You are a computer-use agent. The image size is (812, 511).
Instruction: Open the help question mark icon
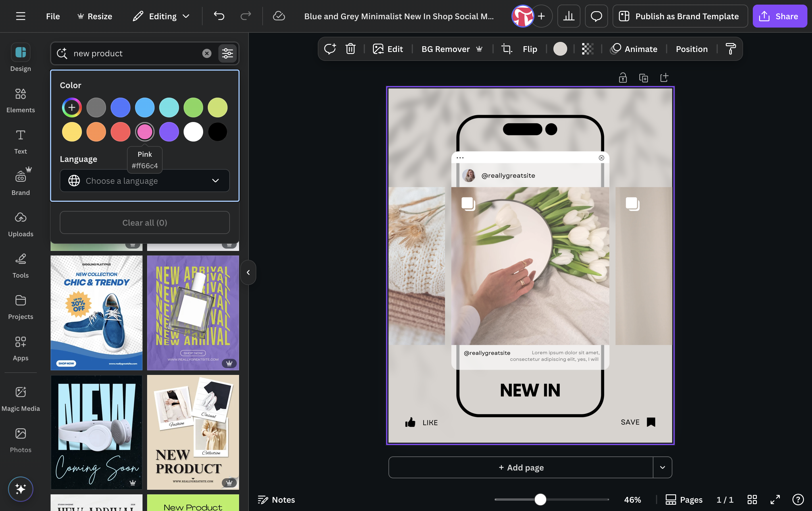pos(798,500)
